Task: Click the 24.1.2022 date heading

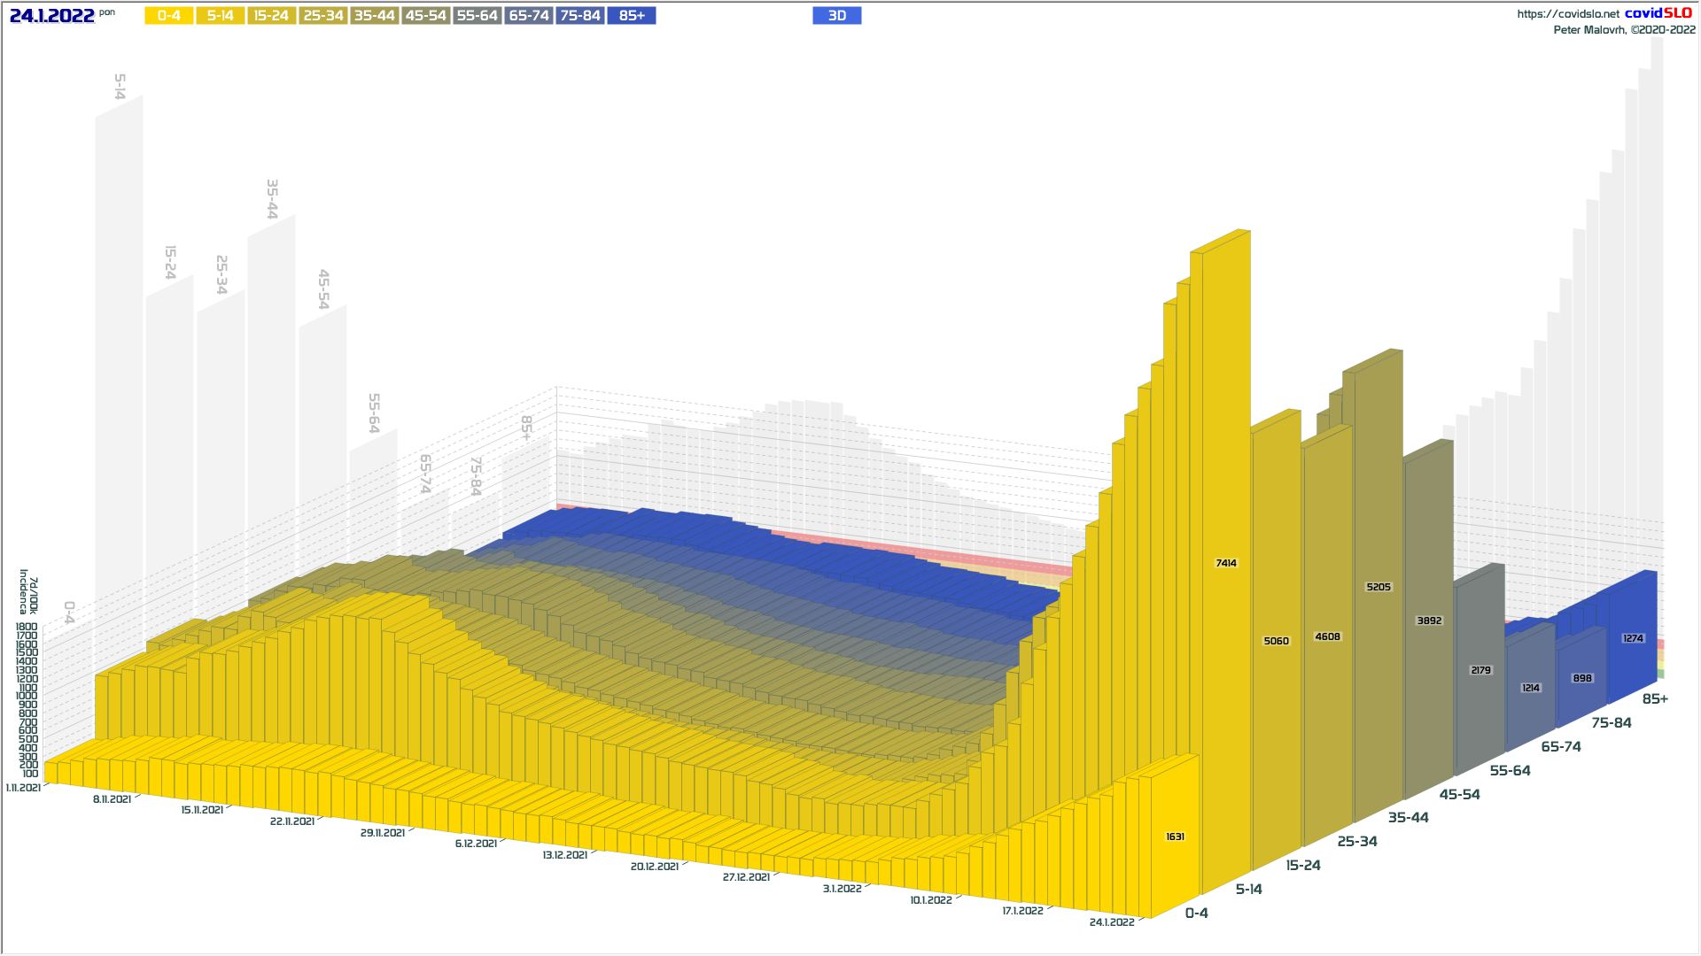Action: [x=51, y=16]
